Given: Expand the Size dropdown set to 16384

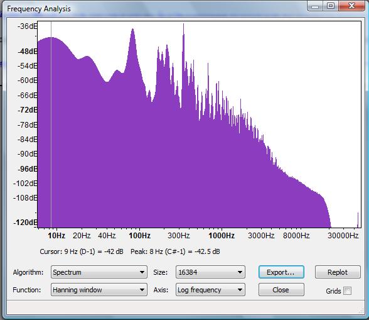Looking at the screenshot, I should pyautogui.click(x=210, y=272).
